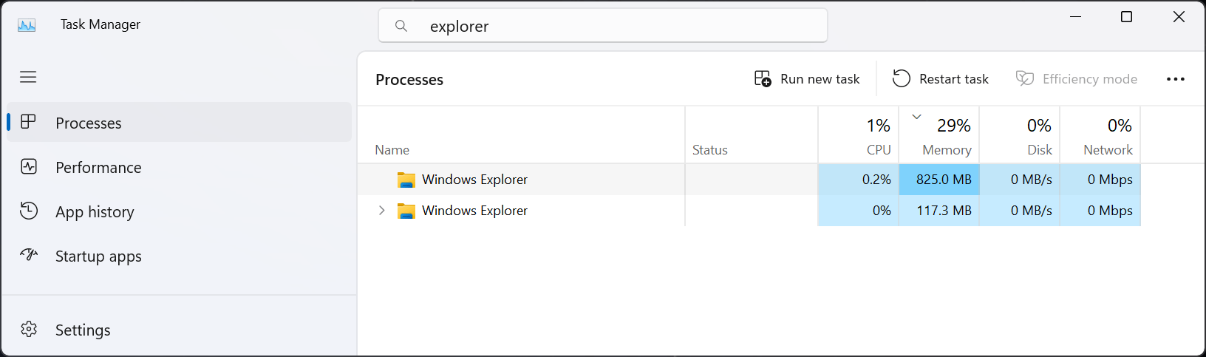This screenshot has width=1206, height=357.
Task: Go to Startup apps page
Action: pos(180,256)
